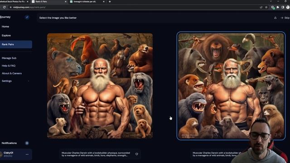Click the right image prompt text

pos(217,154)
